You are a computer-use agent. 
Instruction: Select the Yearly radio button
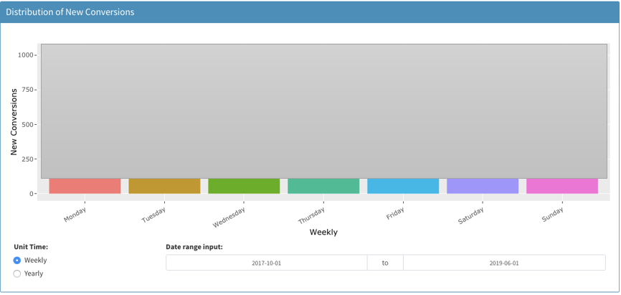click(17, 273)
